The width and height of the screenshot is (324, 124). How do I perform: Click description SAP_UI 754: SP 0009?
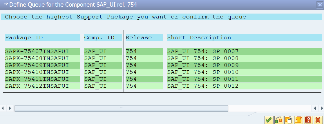click(x=245, y=65)
